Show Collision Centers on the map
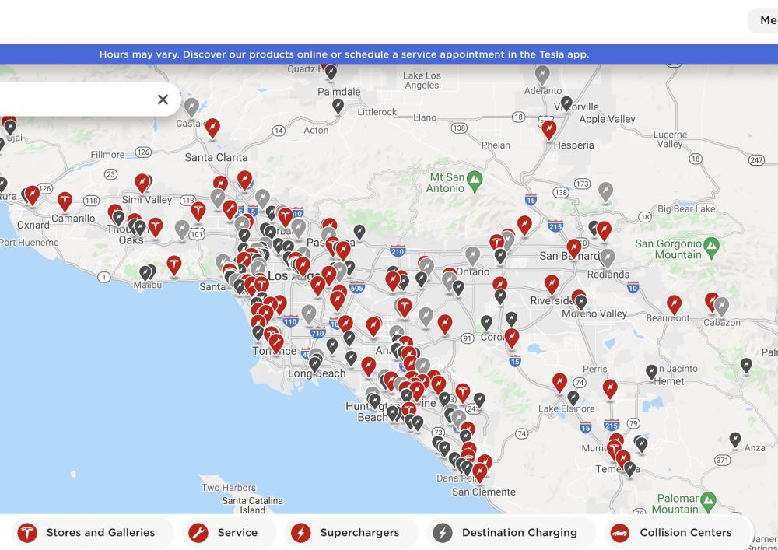The height and width of the screenshot is (550, 778). [672, 533]
